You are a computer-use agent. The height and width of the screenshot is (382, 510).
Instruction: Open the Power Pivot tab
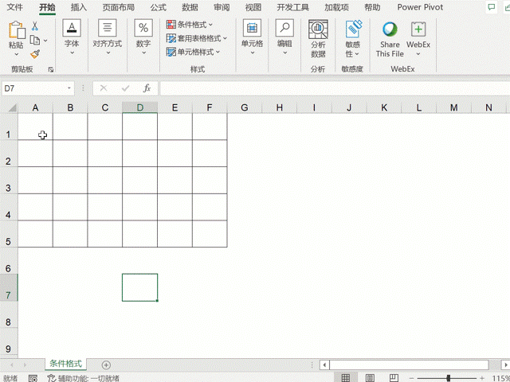tap(420, 7)
